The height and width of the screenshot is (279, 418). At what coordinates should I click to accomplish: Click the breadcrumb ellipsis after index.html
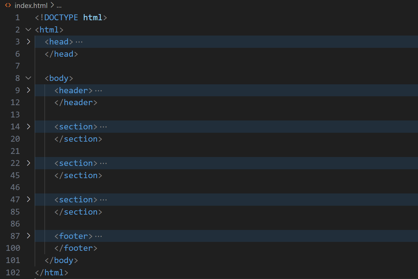(x=59, y=6)
